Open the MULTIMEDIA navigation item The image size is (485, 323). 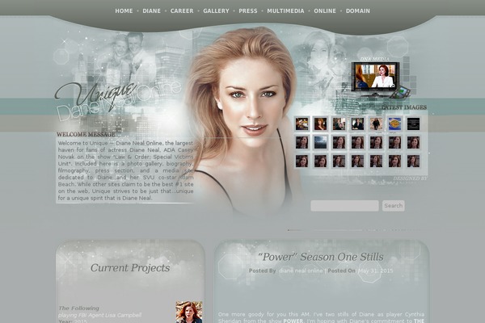(286, 10)
